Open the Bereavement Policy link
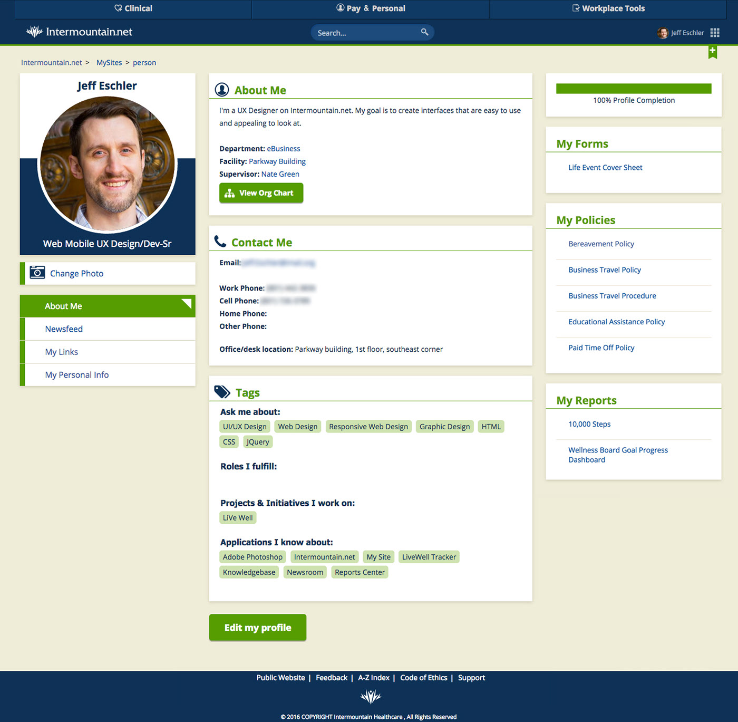This screenshot has width=738, height=722. [x=601, y=244]
